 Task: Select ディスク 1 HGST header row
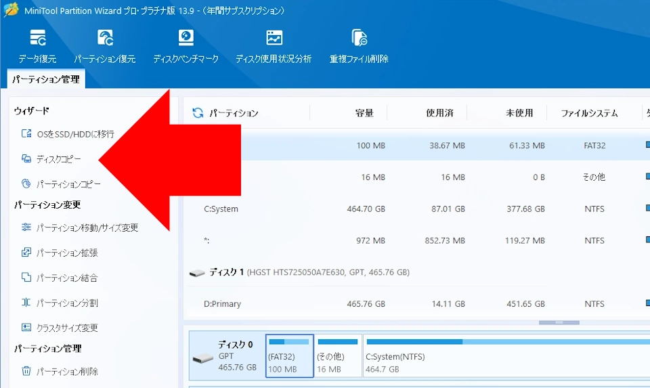[416, 272]
